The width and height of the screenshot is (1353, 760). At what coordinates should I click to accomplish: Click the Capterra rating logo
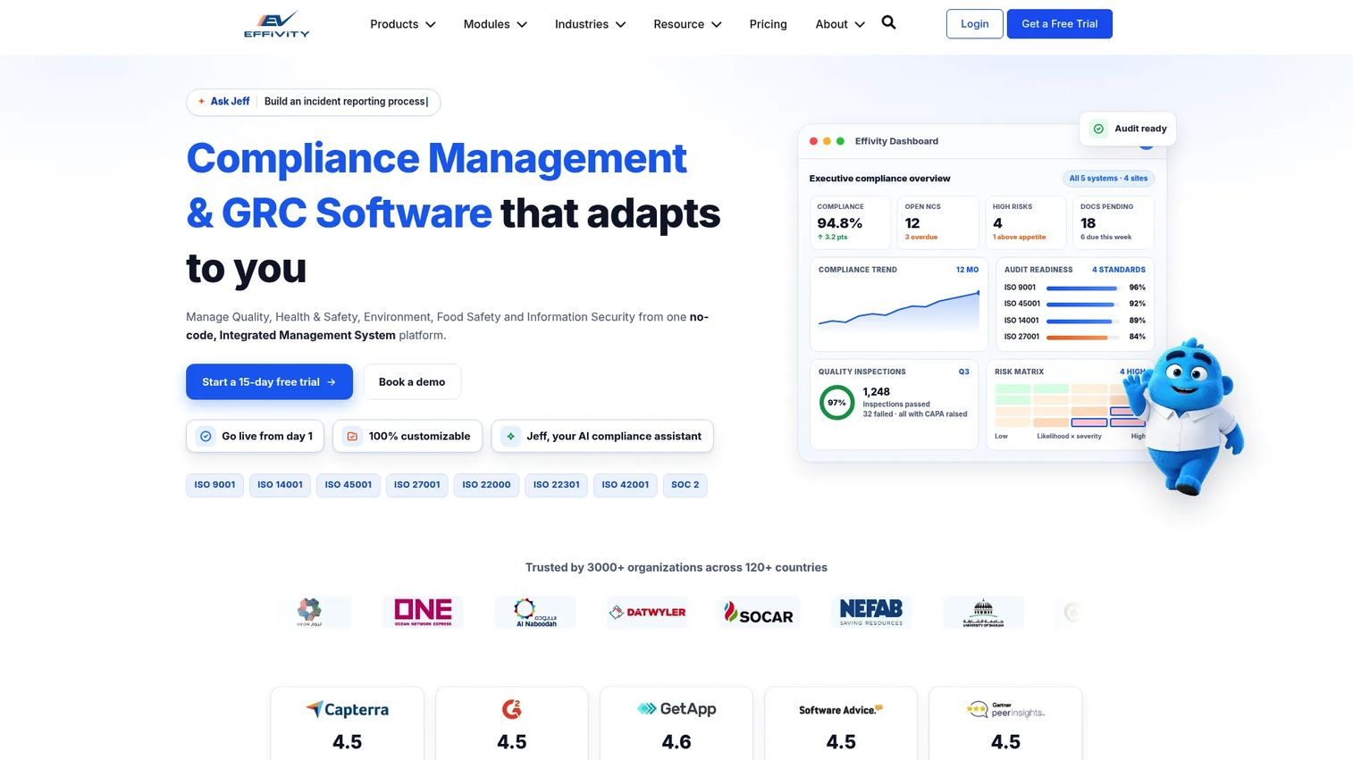pos(347,709)
